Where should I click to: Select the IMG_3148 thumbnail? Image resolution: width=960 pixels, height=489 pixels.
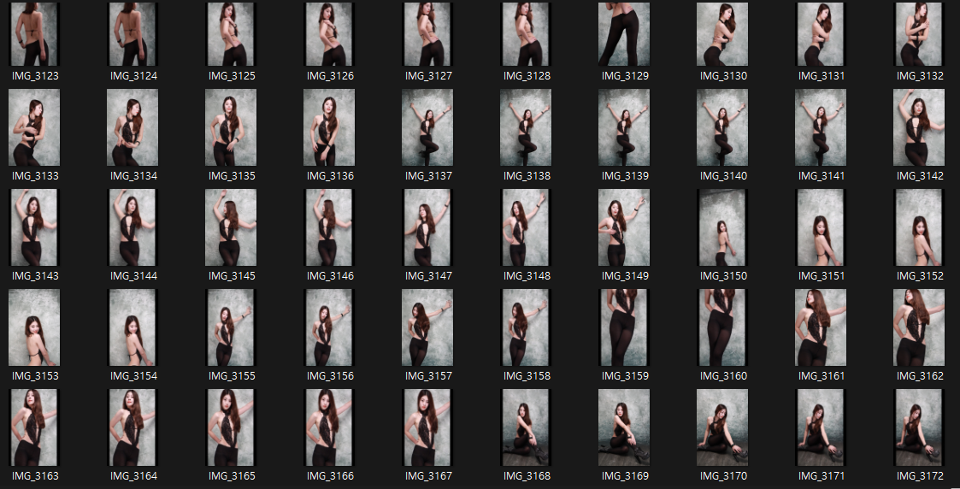[526, 227]
